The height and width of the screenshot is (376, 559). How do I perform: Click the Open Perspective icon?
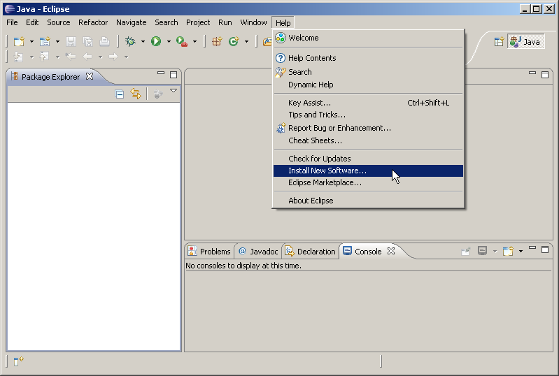[x=499, y=42]
